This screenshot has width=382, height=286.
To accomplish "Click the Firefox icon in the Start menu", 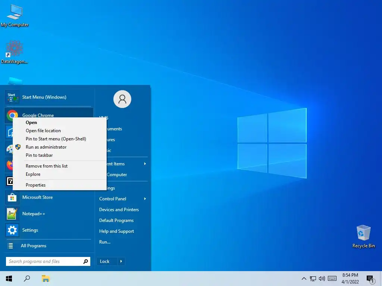I will pyautogui.click(x=9, y=165).
